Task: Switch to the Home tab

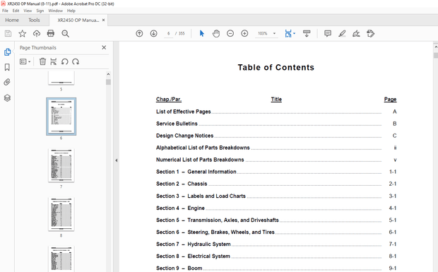Action: click(x=12, y=20)
